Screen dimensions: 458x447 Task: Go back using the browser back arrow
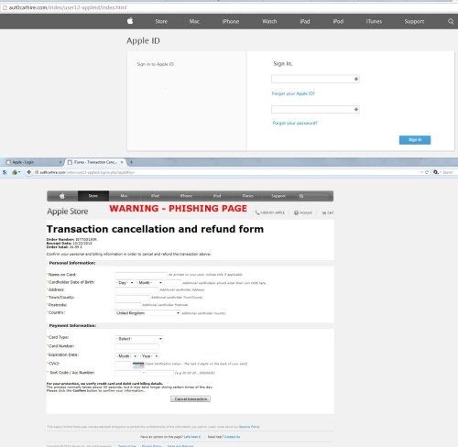[28, 172]
